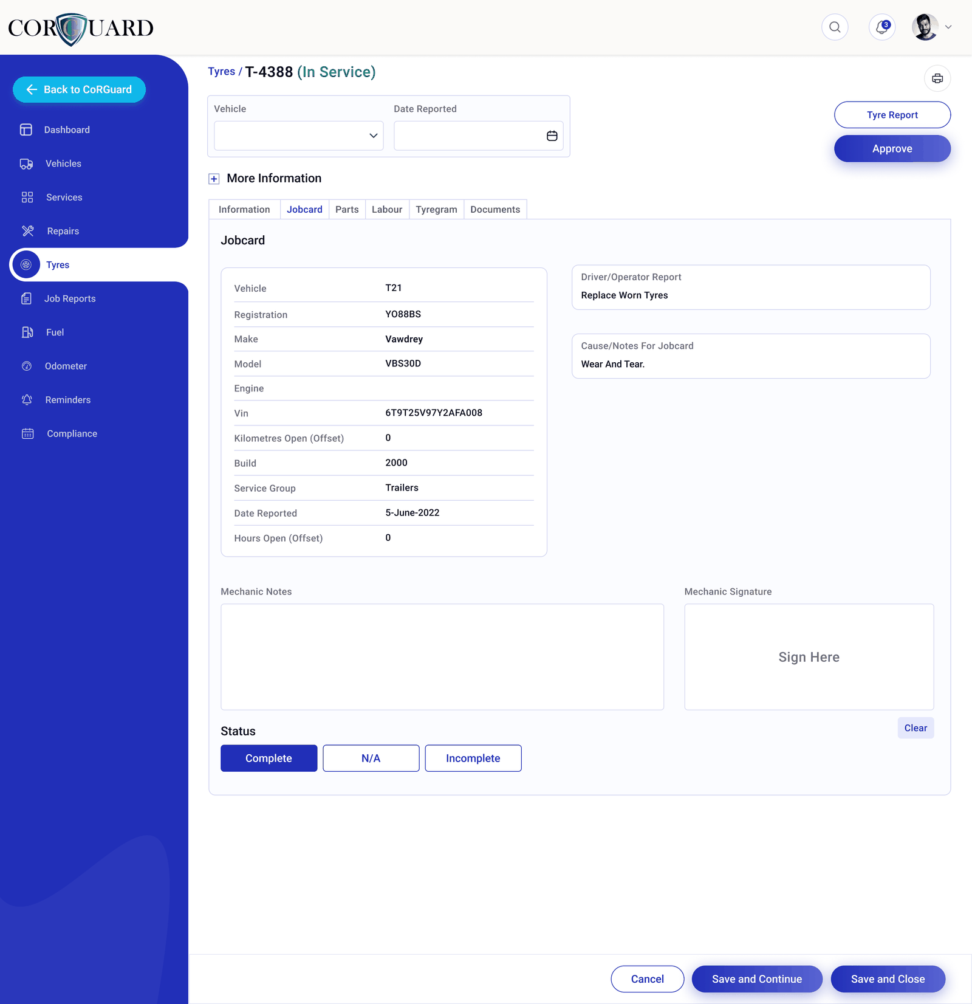Open the Vehicles menu item

(63, 163)
